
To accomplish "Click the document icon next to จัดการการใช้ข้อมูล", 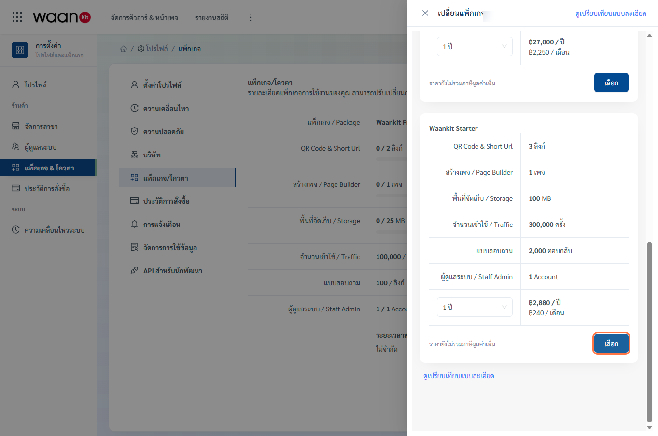I will point(135,247).
